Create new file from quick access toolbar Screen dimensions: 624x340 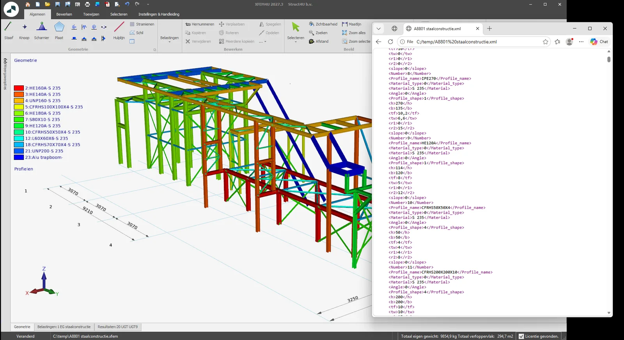click(x=37, y=4)
